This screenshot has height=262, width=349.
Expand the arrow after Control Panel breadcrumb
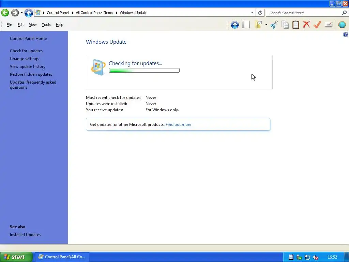click(x=73, y=13)
